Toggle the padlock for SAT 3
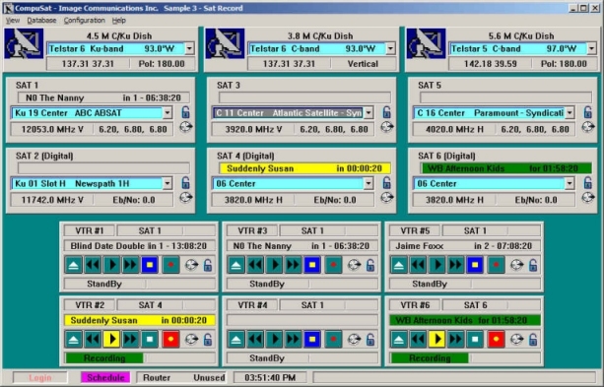The image size is (604, 387). tap(387, 112)
